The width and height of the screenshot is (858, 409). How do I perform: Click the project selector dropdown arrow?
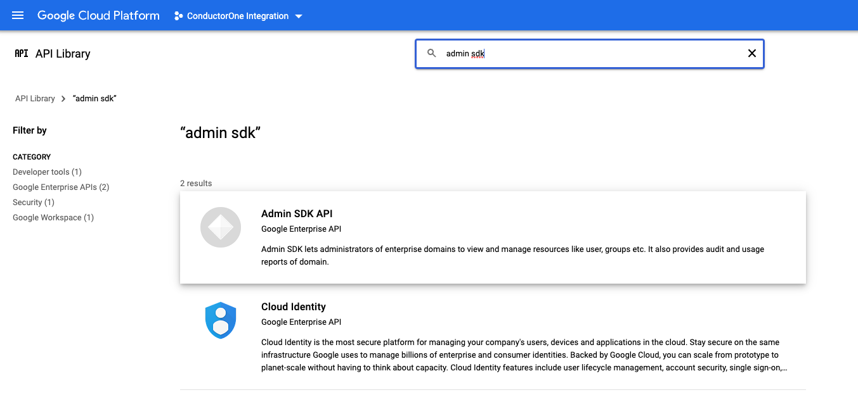[299, 16]
